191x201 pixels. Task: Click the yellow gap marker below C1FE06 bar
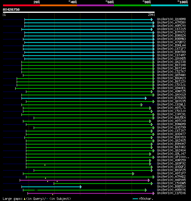click(x=53, y=194)
